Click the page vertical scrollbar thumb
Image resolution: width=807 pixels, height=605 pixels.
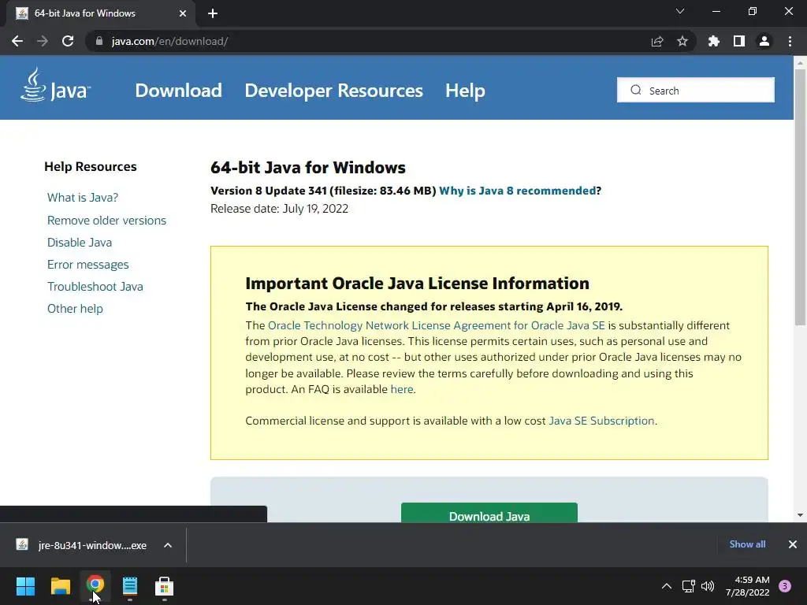800,197
